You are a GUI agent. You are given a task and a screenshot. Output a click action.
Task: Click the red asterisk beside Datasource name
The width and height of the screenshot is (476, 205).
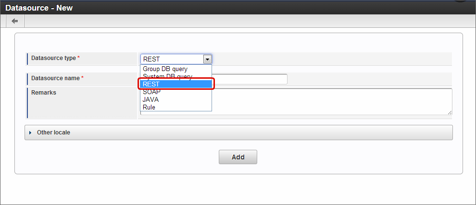click(x=82, y=78)
